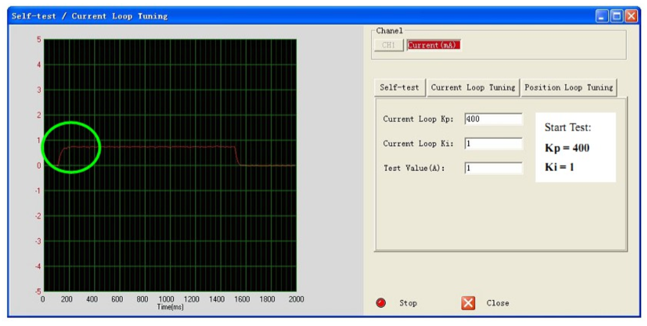647x326 pixels.
Task: Focus the Current Loop Ki input field
Action: [x=493, y=144]
